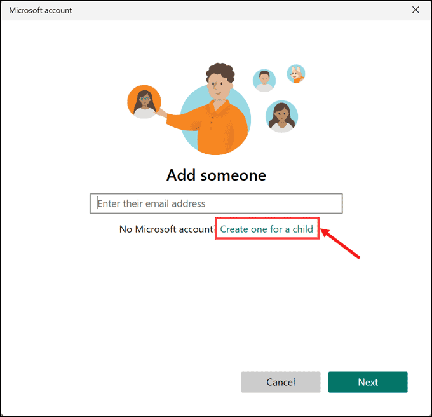Click the email address input field
Image resolution: width=432 pixels, height=417 pixels.
[x=216, y=203]
